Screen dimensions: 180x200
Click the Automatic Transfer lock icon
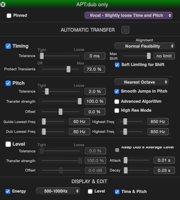[x=125, y=30]
